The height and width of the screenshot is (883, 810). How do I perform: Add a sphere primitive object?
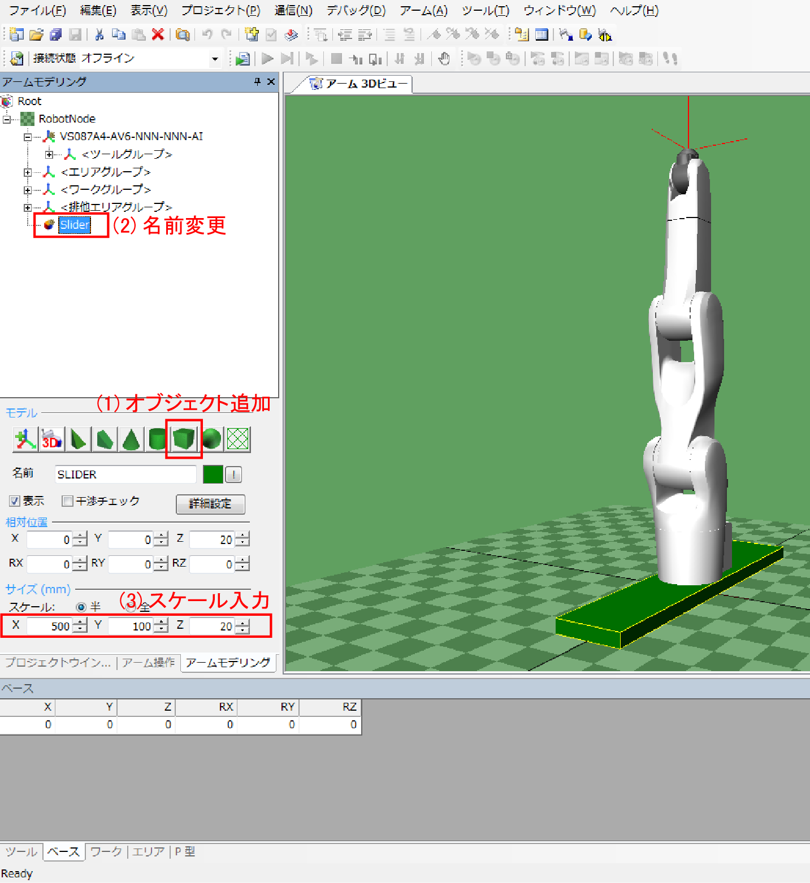[x=211, y=439]
